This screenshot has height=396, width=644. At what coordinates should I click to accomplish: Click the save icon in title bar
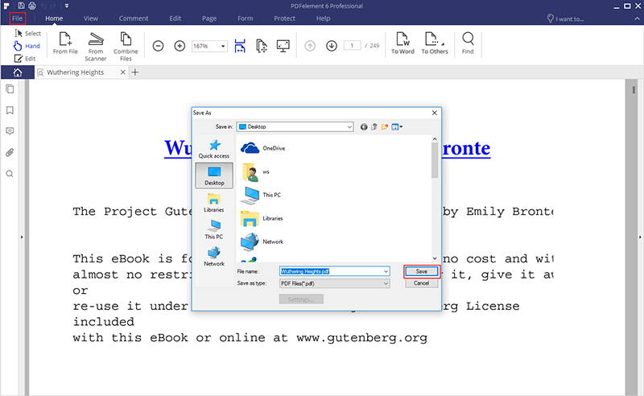(x=21, y=6)
